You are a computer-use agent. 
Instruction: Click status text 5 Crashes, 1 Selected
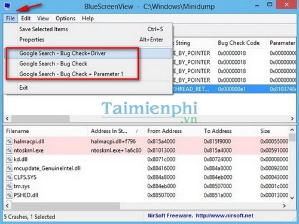(29, 217)
